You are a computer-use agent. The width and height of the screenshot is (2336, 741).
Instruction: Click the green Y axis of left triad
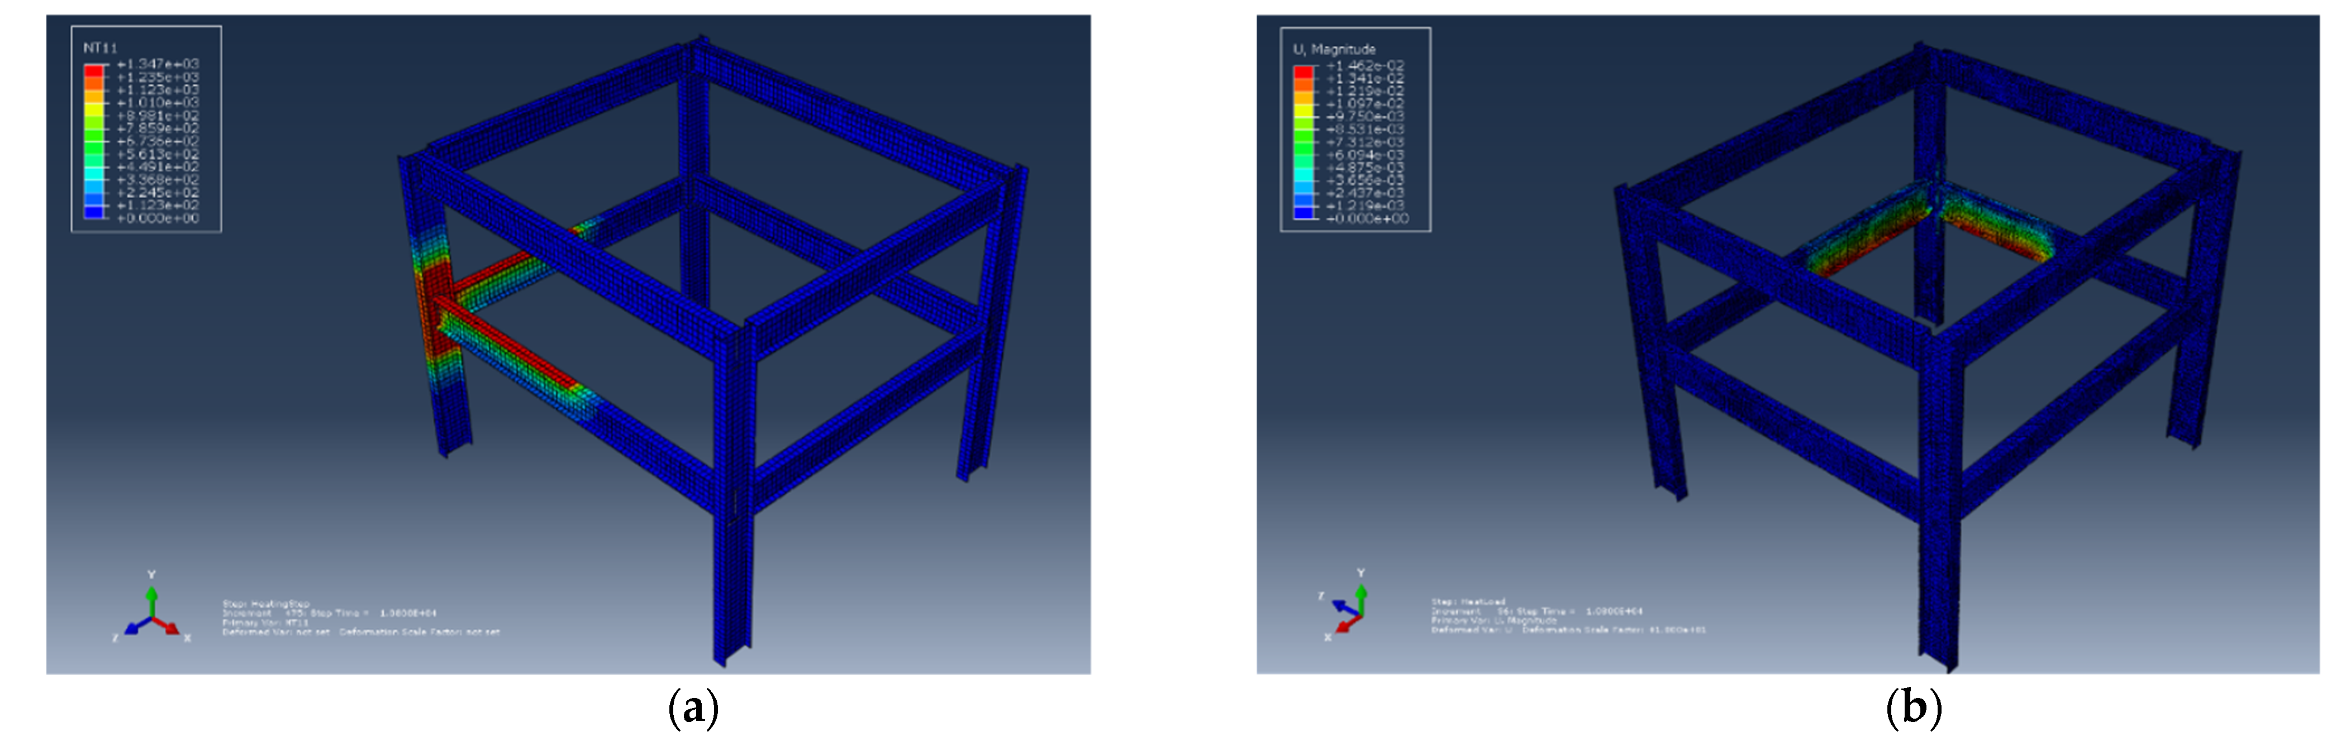[151, 601]
